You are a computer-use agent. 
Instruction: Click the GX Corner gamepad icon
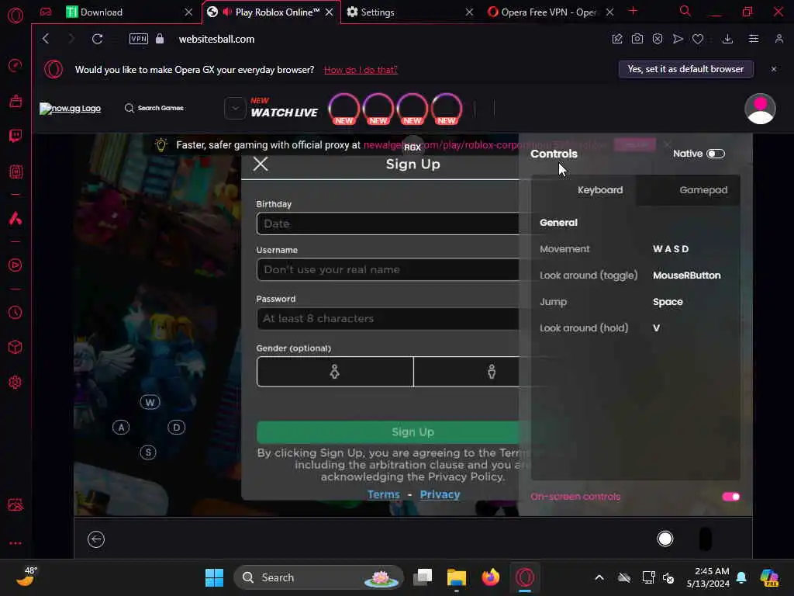click(x=46, y=12)
